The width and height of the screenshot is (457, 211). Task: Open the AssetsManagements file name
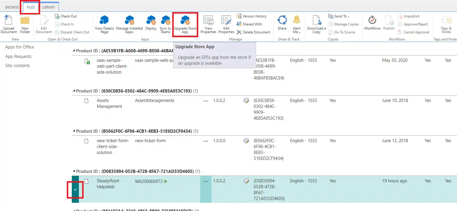click(x=154, y=100)
